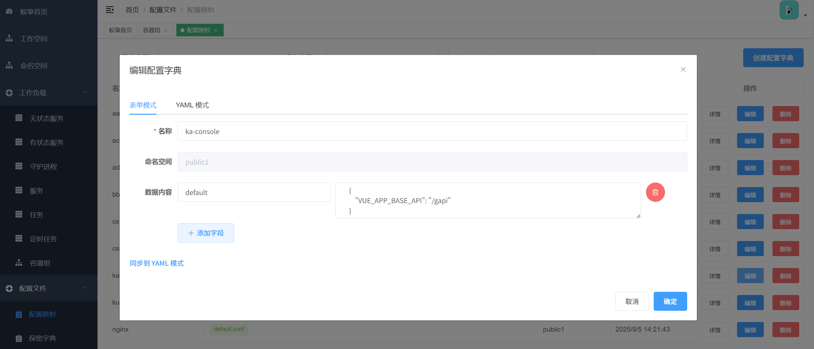Click the 名称 input with ka-console
The height and width of the screenshot is (349, 814).
click(x=432, y=131)
